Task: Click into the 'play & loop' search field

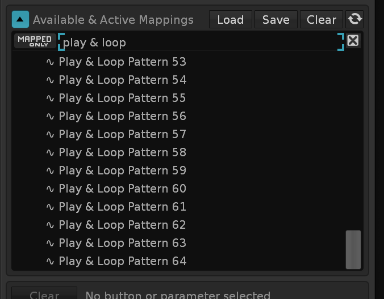Action: [199, 42]
